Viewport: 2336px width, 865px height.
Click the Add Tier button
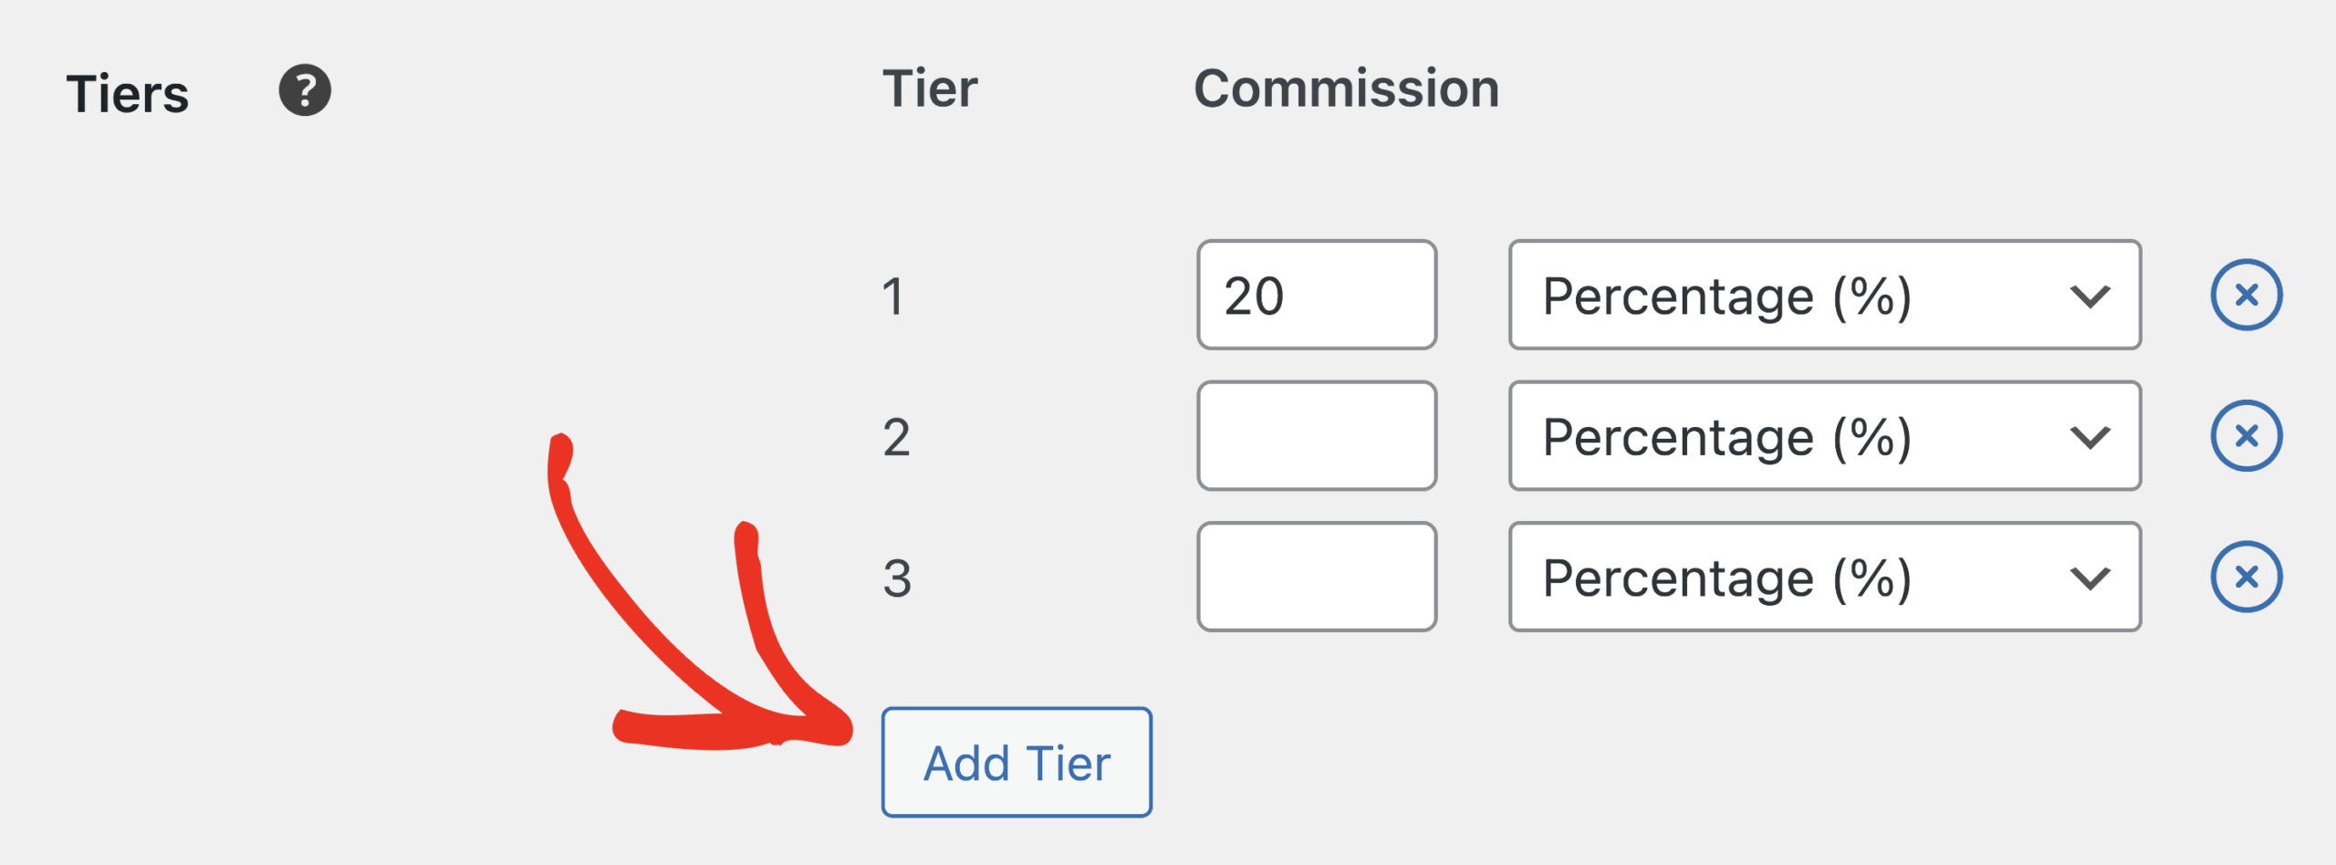[x=1016, y=763]
